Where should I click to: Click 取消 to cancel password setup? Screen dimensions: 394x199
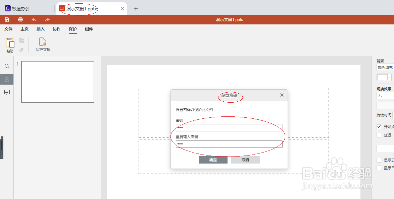coord(245,160)
